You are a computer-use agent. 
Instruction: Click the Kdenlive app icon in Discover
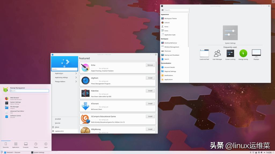point(85,93)
